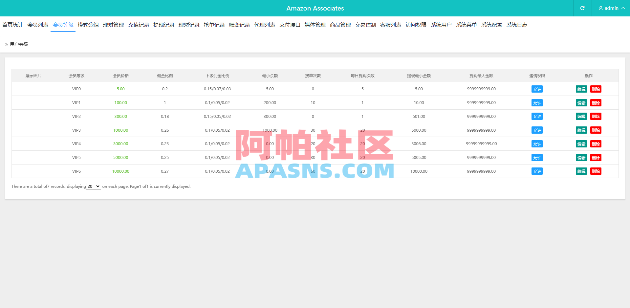Click 编辑 on the VIP5 row
630x308 pixels.
click(581, 157)
